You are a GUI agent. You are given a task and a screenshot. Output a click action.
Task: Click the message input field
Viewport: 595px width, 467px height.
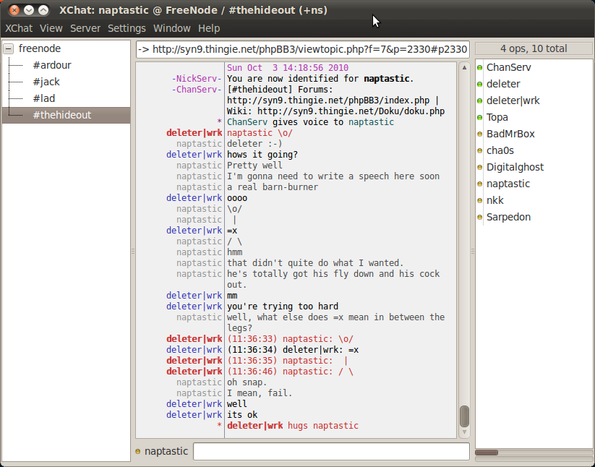tap(331, 451)
